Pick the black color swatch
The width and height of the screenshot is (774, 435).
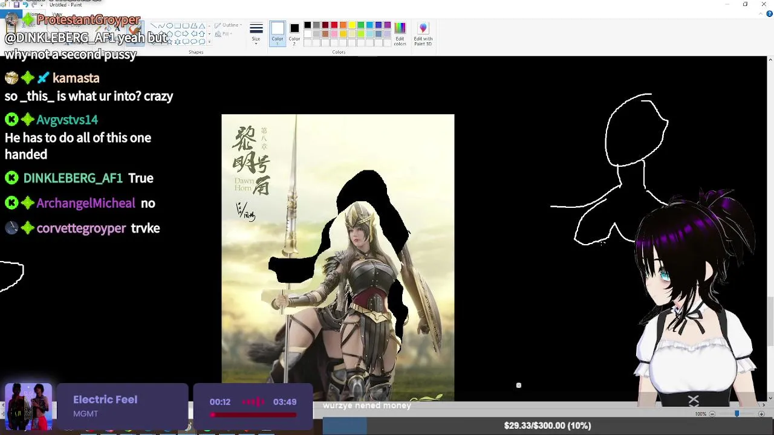coord(308,25)
